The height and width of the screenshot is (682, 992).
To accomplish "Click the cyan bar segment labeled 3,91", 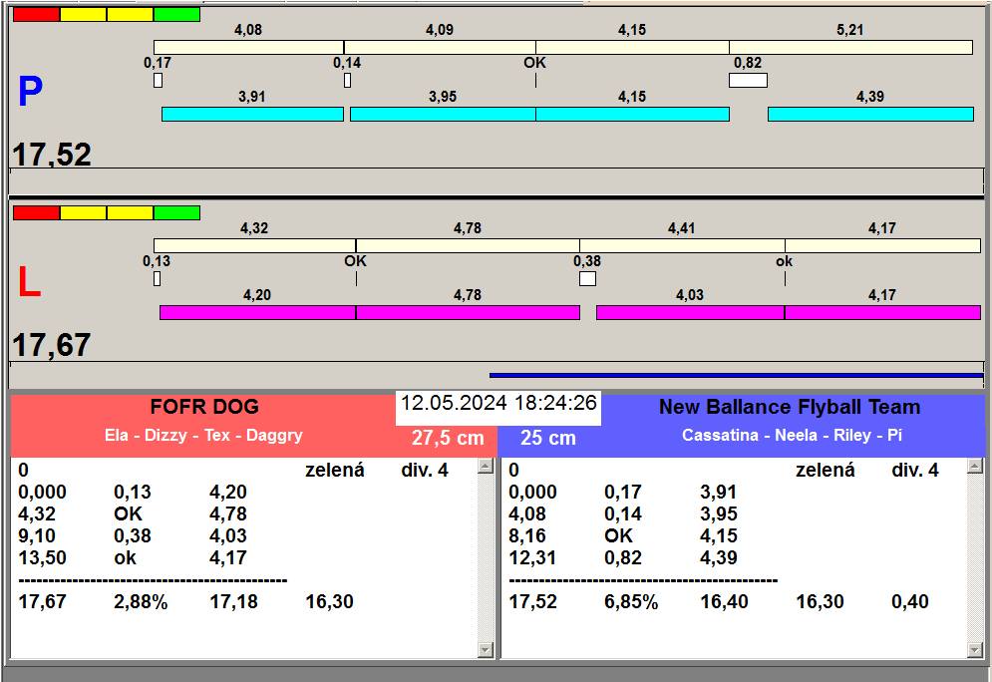I will coord(252,114).
